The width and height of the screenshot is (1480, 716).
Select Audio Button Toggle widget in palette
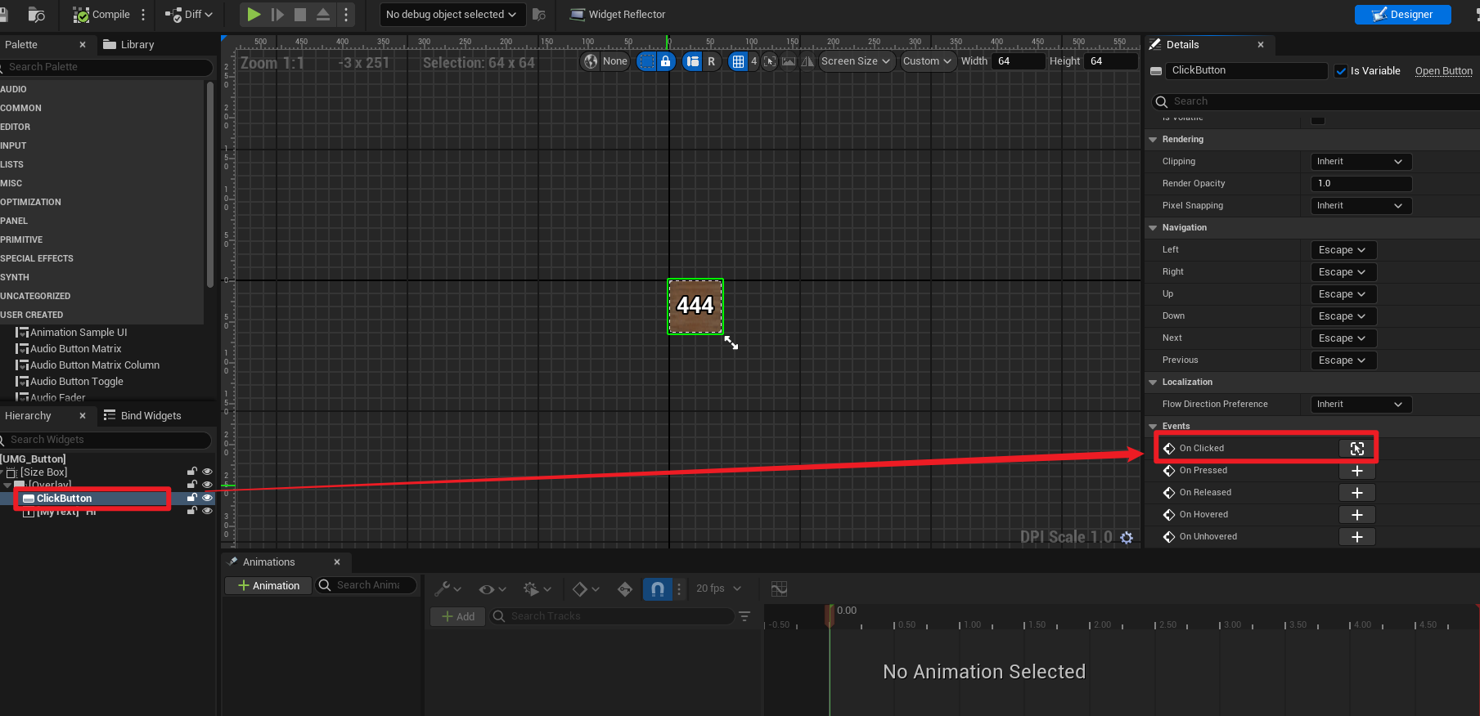(x=76, y=382)
